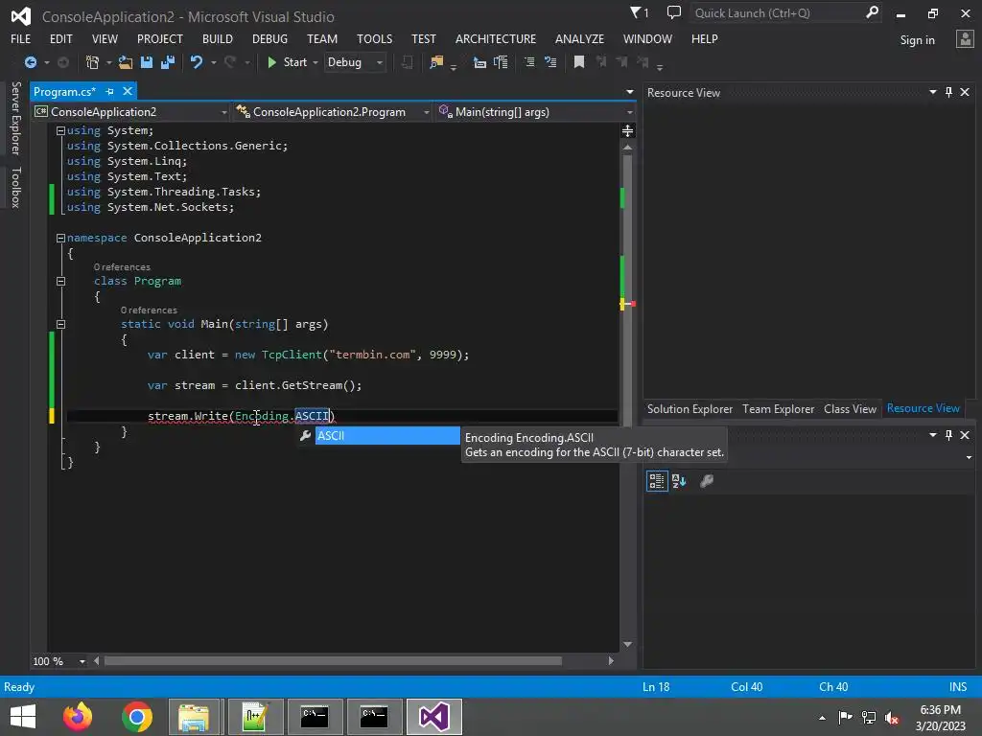
Task: Undo the last edit
Action: [x=197, y=62]
